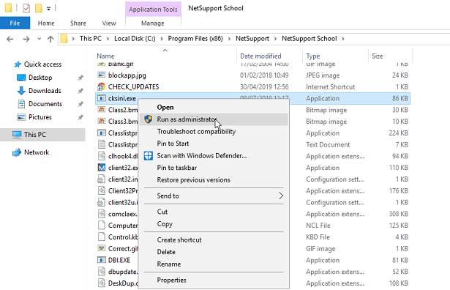Click the DeskDup extension file icon
The height and width of the screenshot is (290, 450).
[101, 283]
